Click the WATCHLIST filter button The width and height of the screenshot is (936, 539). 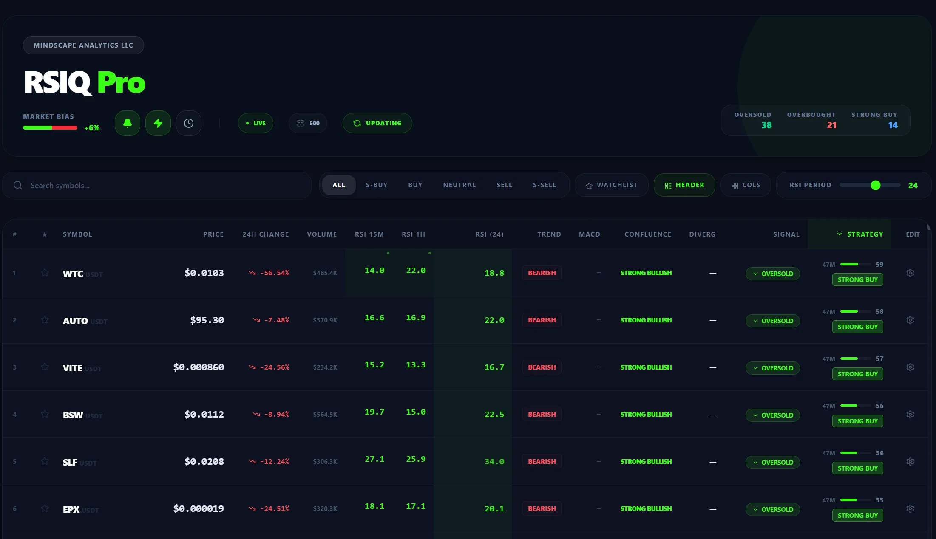(611, 185)
